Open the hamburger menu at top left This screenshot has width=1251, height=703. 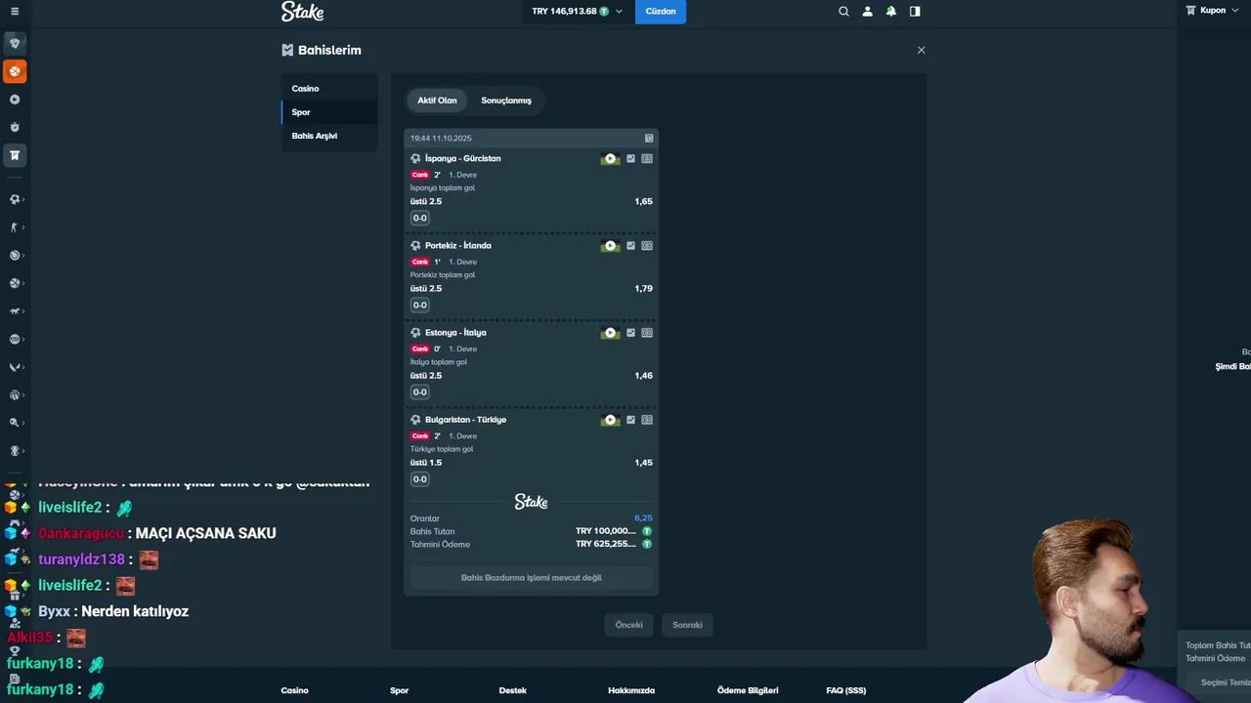14,12
